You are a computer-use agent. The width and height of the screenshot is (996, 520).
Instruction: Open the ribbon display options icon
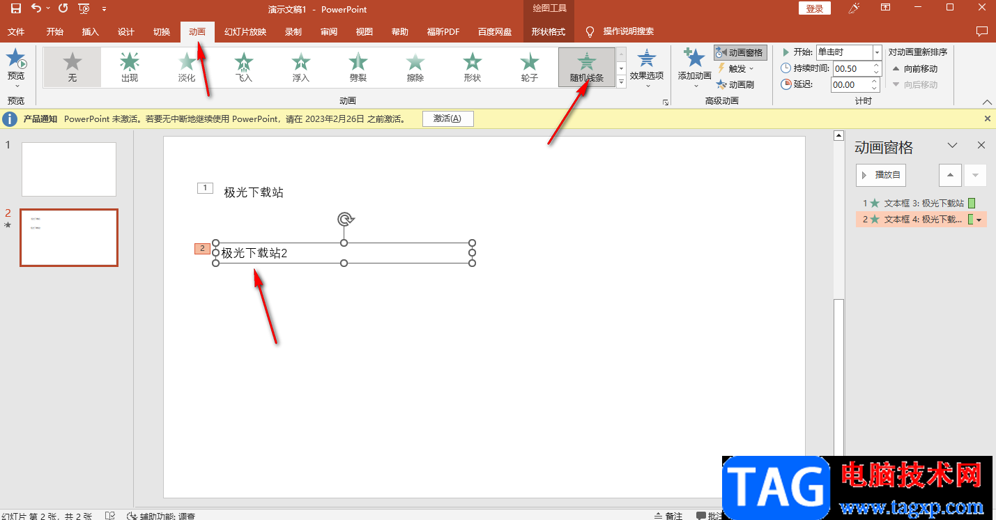[885, 8]
